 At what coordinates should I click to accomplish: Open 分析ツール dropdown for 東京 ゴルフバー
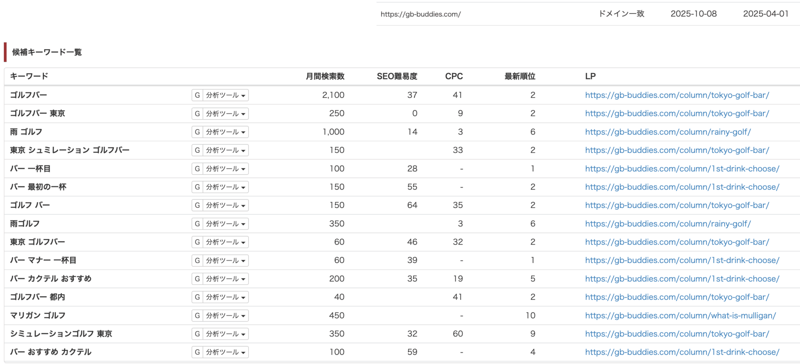click(x=225, y=242)
